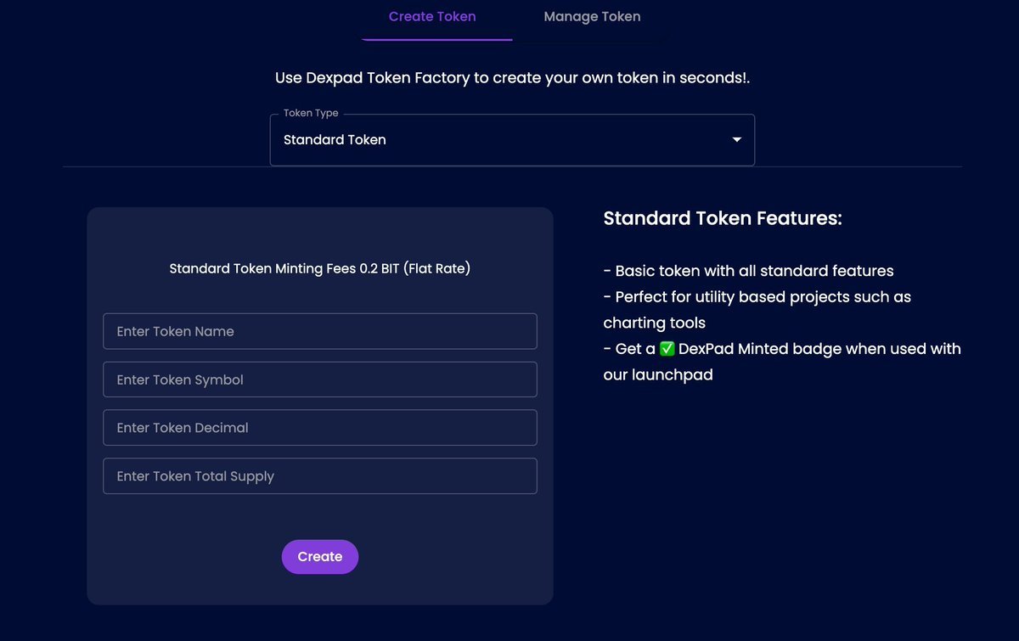
Task: Click the purple Create button
Action: pos(320,557)
